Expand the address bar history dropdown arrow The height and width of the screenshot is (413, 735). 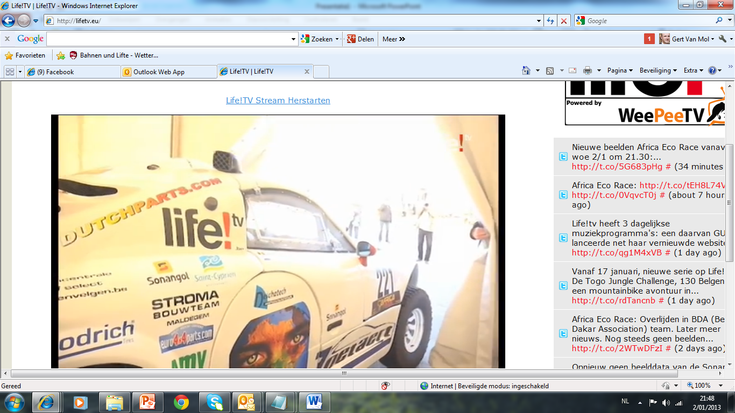point(539,21)
